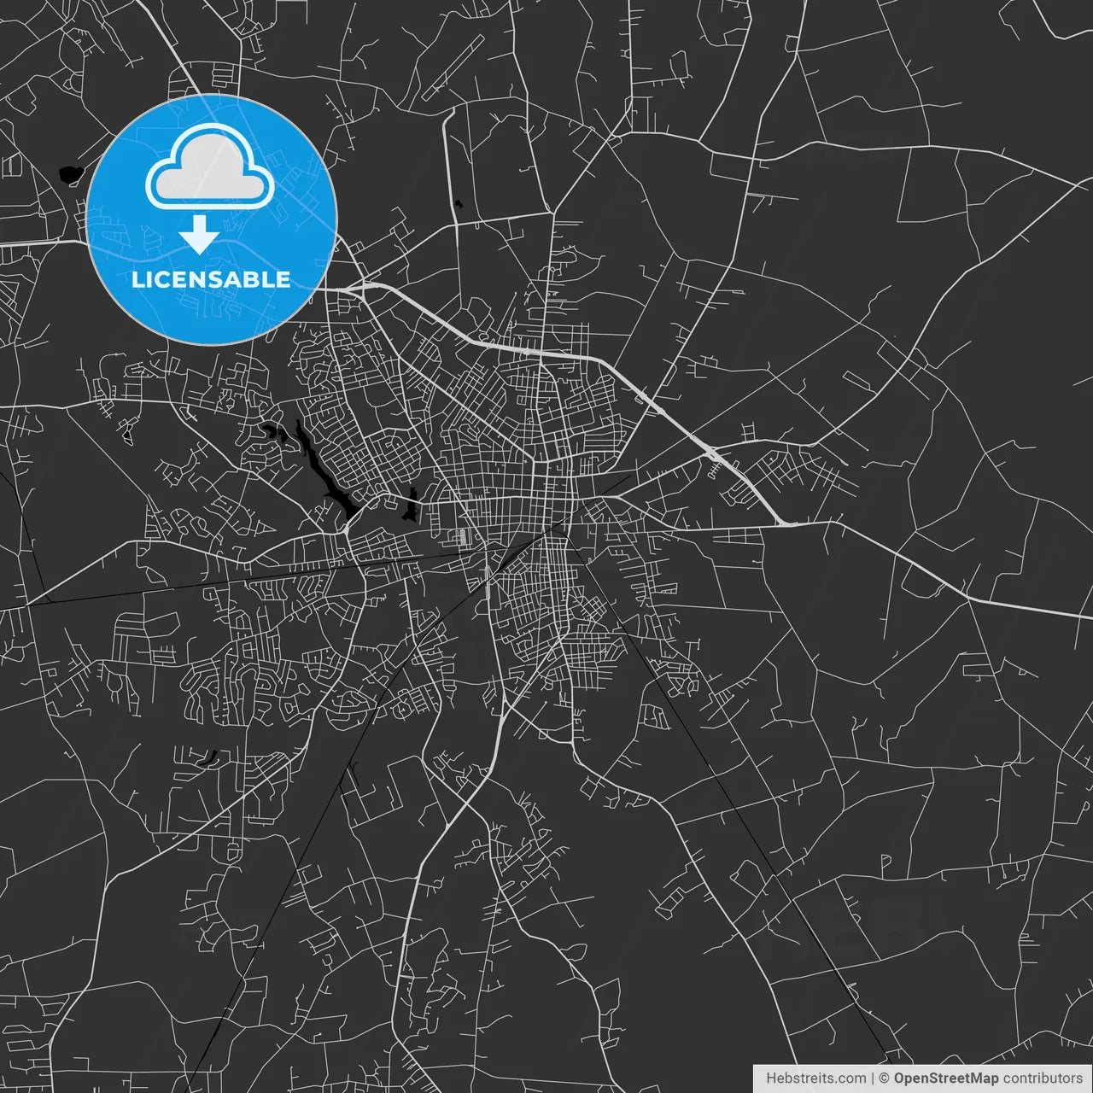Click the small black lake nearest the downtown grid

coord(412,506)
